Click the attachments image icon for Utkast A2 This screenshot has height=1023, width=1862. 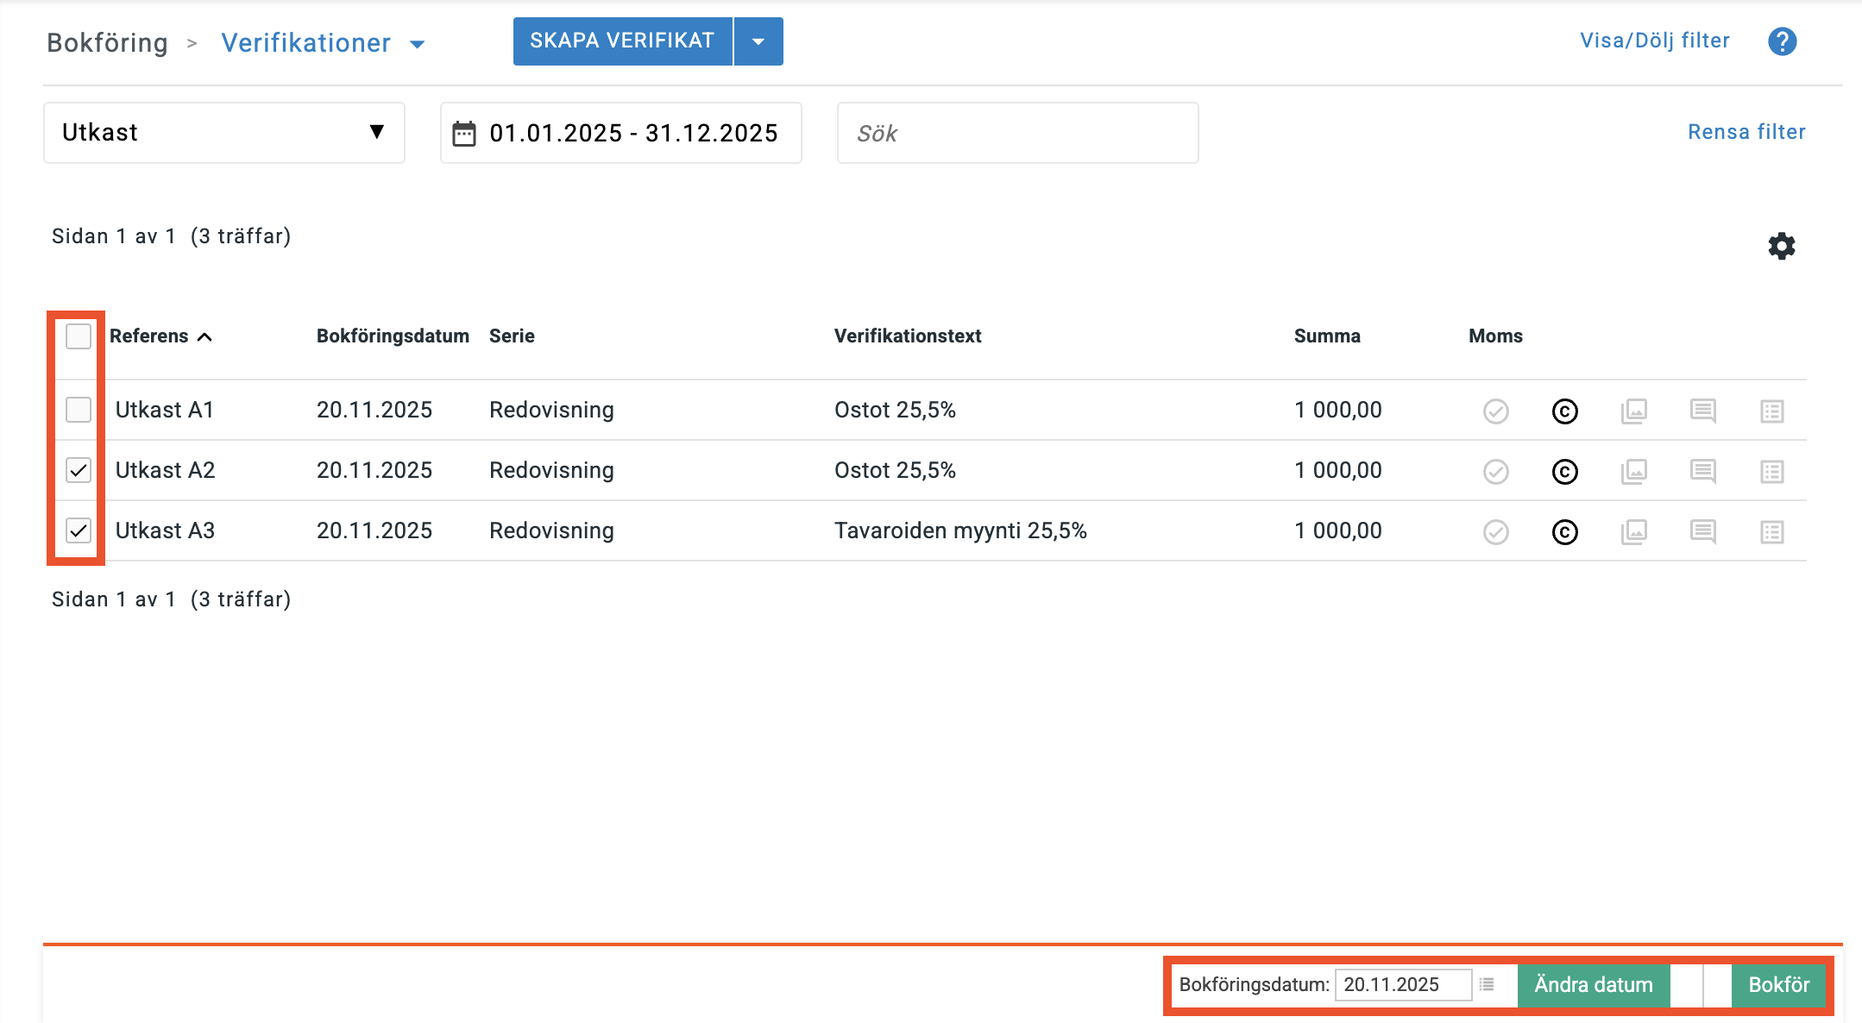coord(1633,471)
